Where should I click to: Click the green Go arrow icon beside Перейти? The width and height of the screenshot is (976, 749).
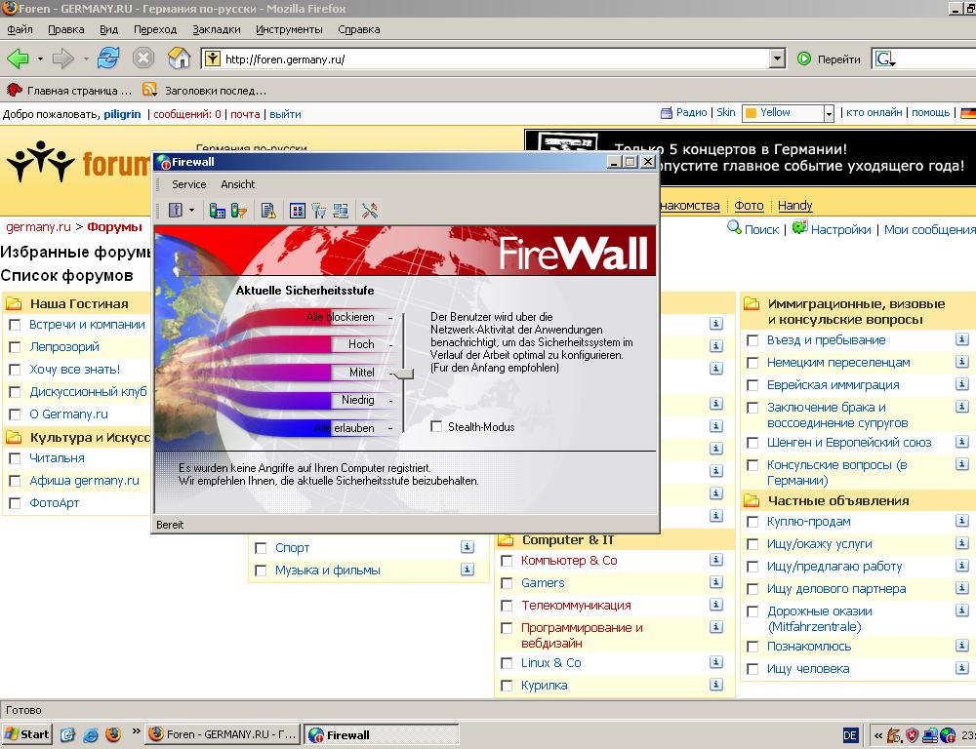pos(804,59)
